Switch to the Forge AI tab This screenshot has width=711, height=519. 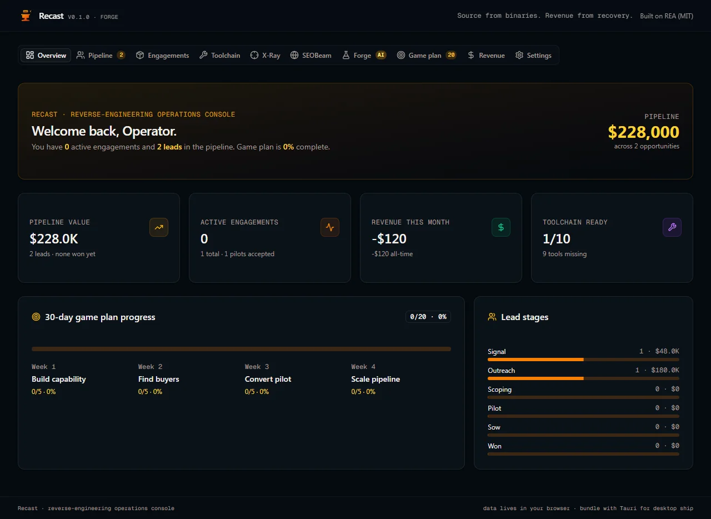364,56
